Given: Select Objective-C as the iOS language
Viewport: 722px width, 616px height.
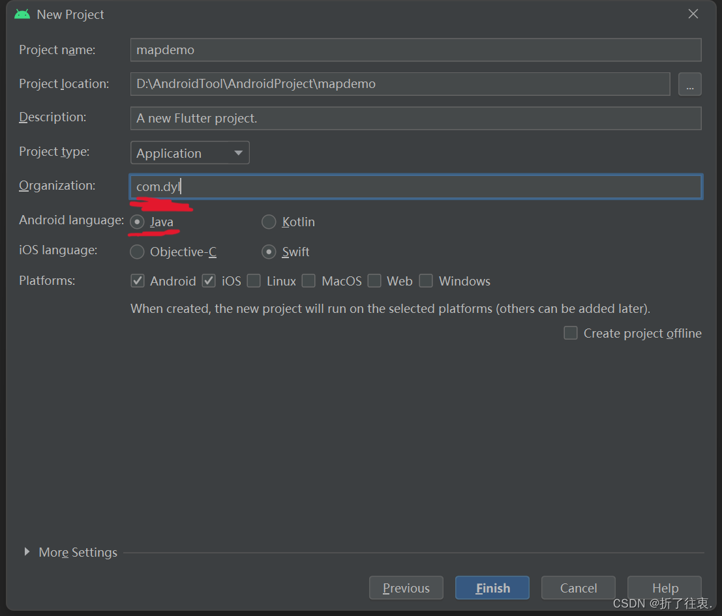Looking at the screenshot, I should point(137,252).
